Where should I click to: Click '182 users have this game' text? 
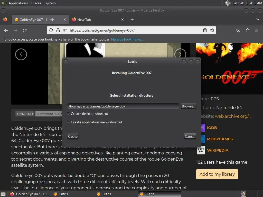tap(222, 162)
